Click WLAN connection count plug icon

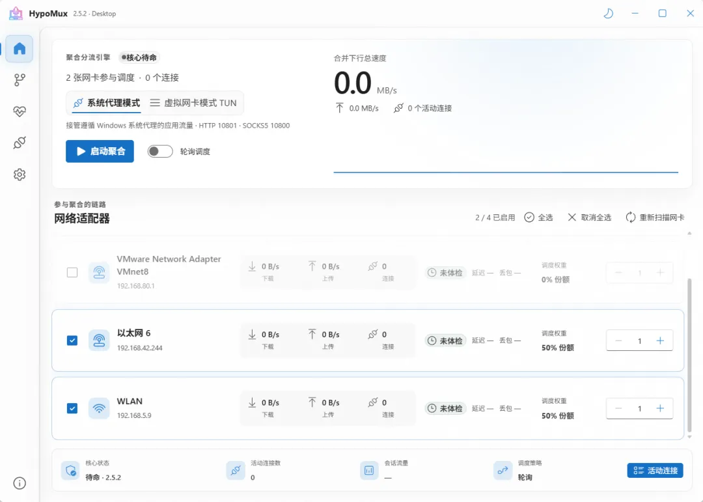[372, 402]
